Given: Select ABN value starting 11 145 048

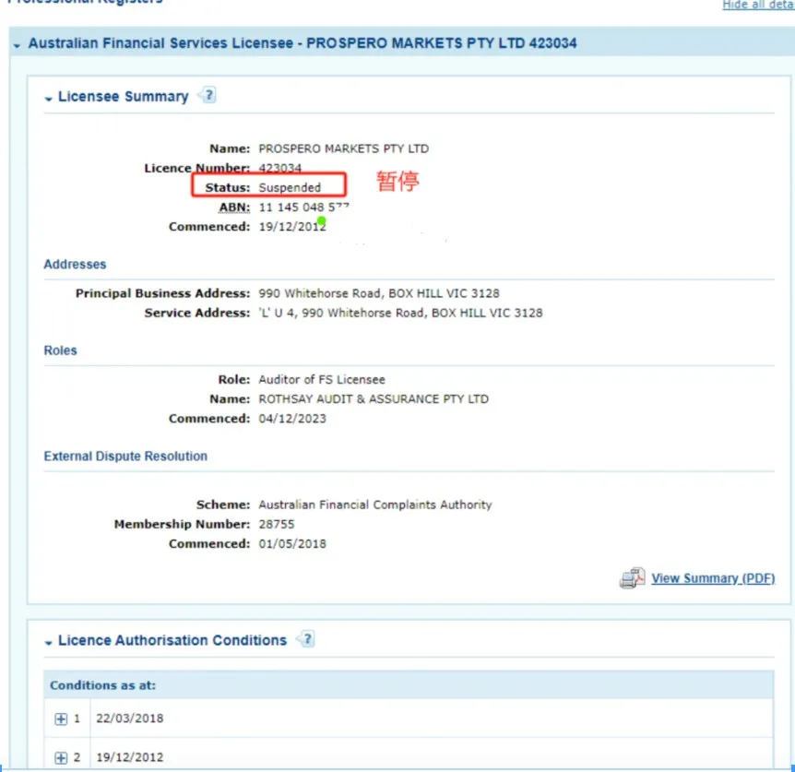Looking at the screenshot, I should coord(303,208).
